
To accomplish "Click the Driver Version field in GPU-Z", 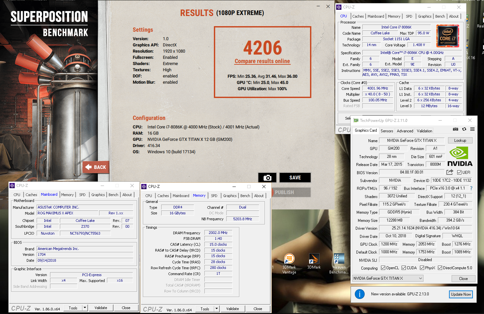I will tap(425, 228).
